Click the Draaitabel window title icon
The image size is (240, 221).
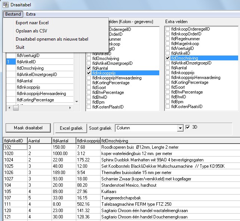tap(6, 5)
